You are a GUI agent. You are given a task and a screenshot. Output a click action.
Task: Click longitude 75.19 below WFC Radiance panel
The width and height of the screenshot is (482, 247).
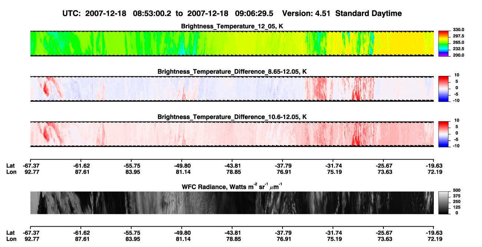coord(334,238)
